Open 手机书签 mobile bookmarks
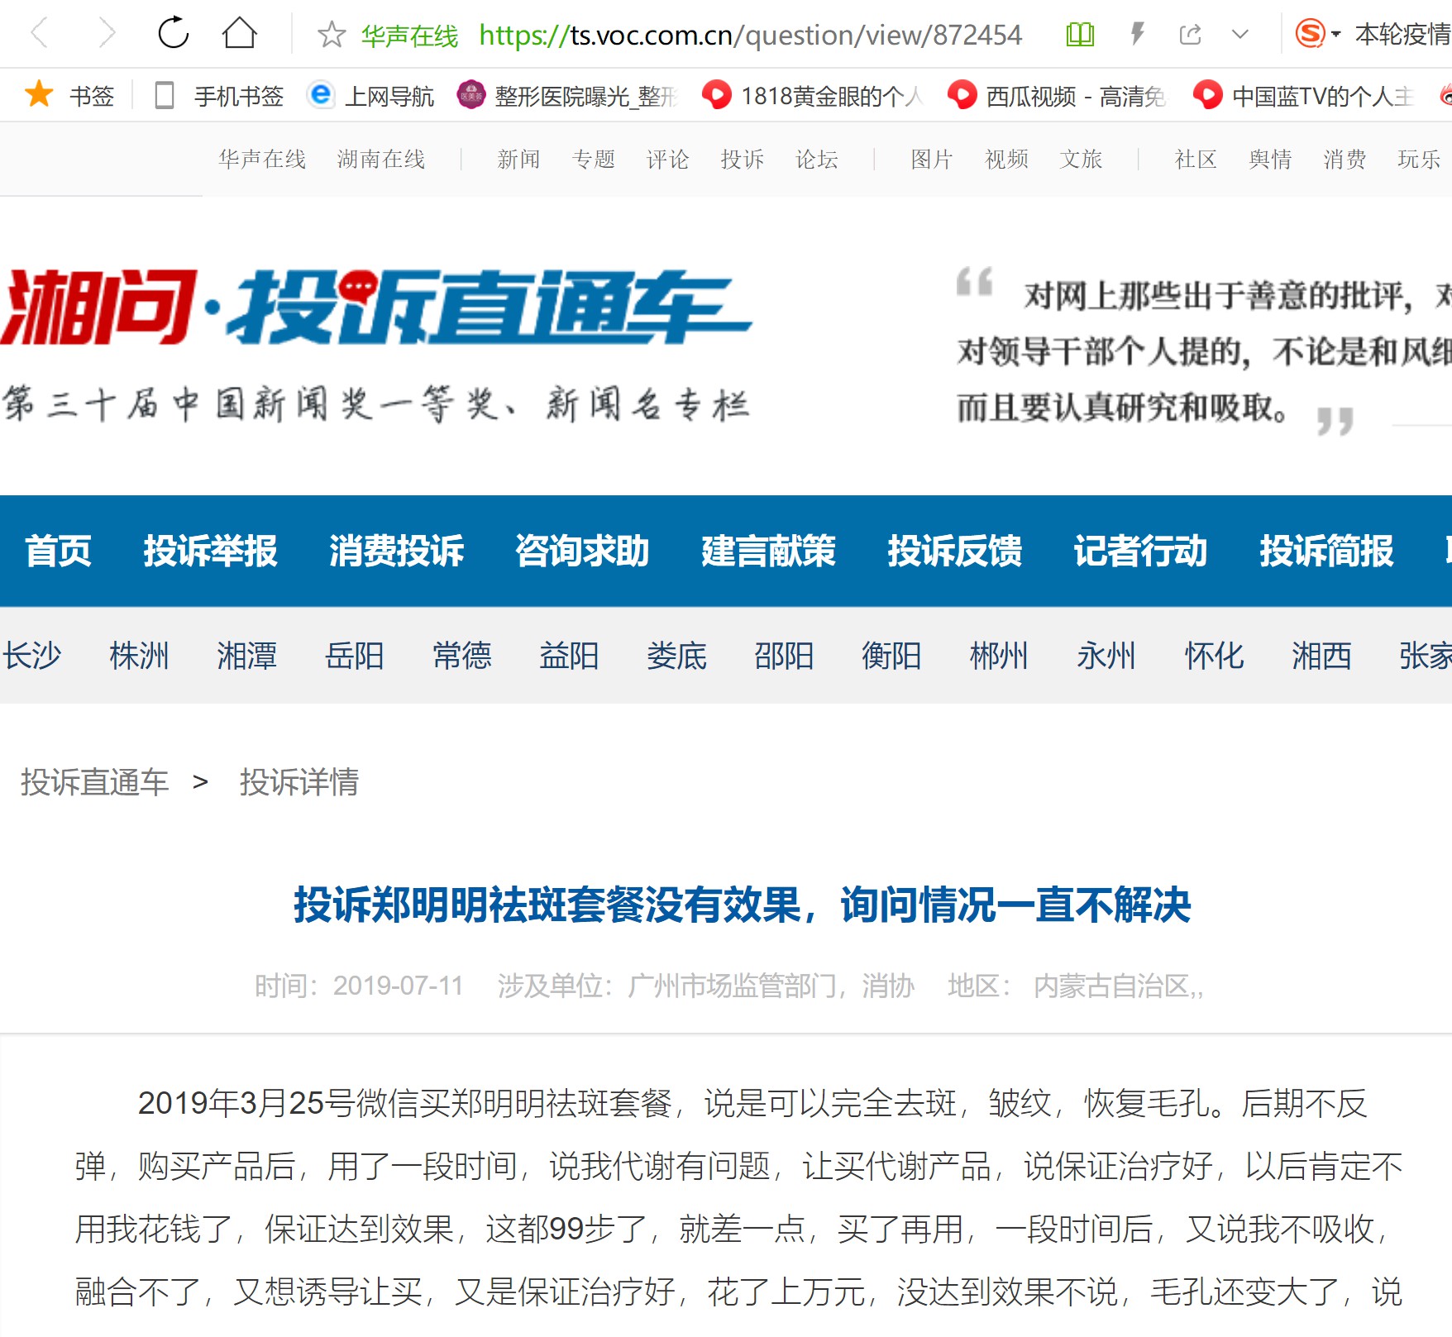 coord(219,96)
